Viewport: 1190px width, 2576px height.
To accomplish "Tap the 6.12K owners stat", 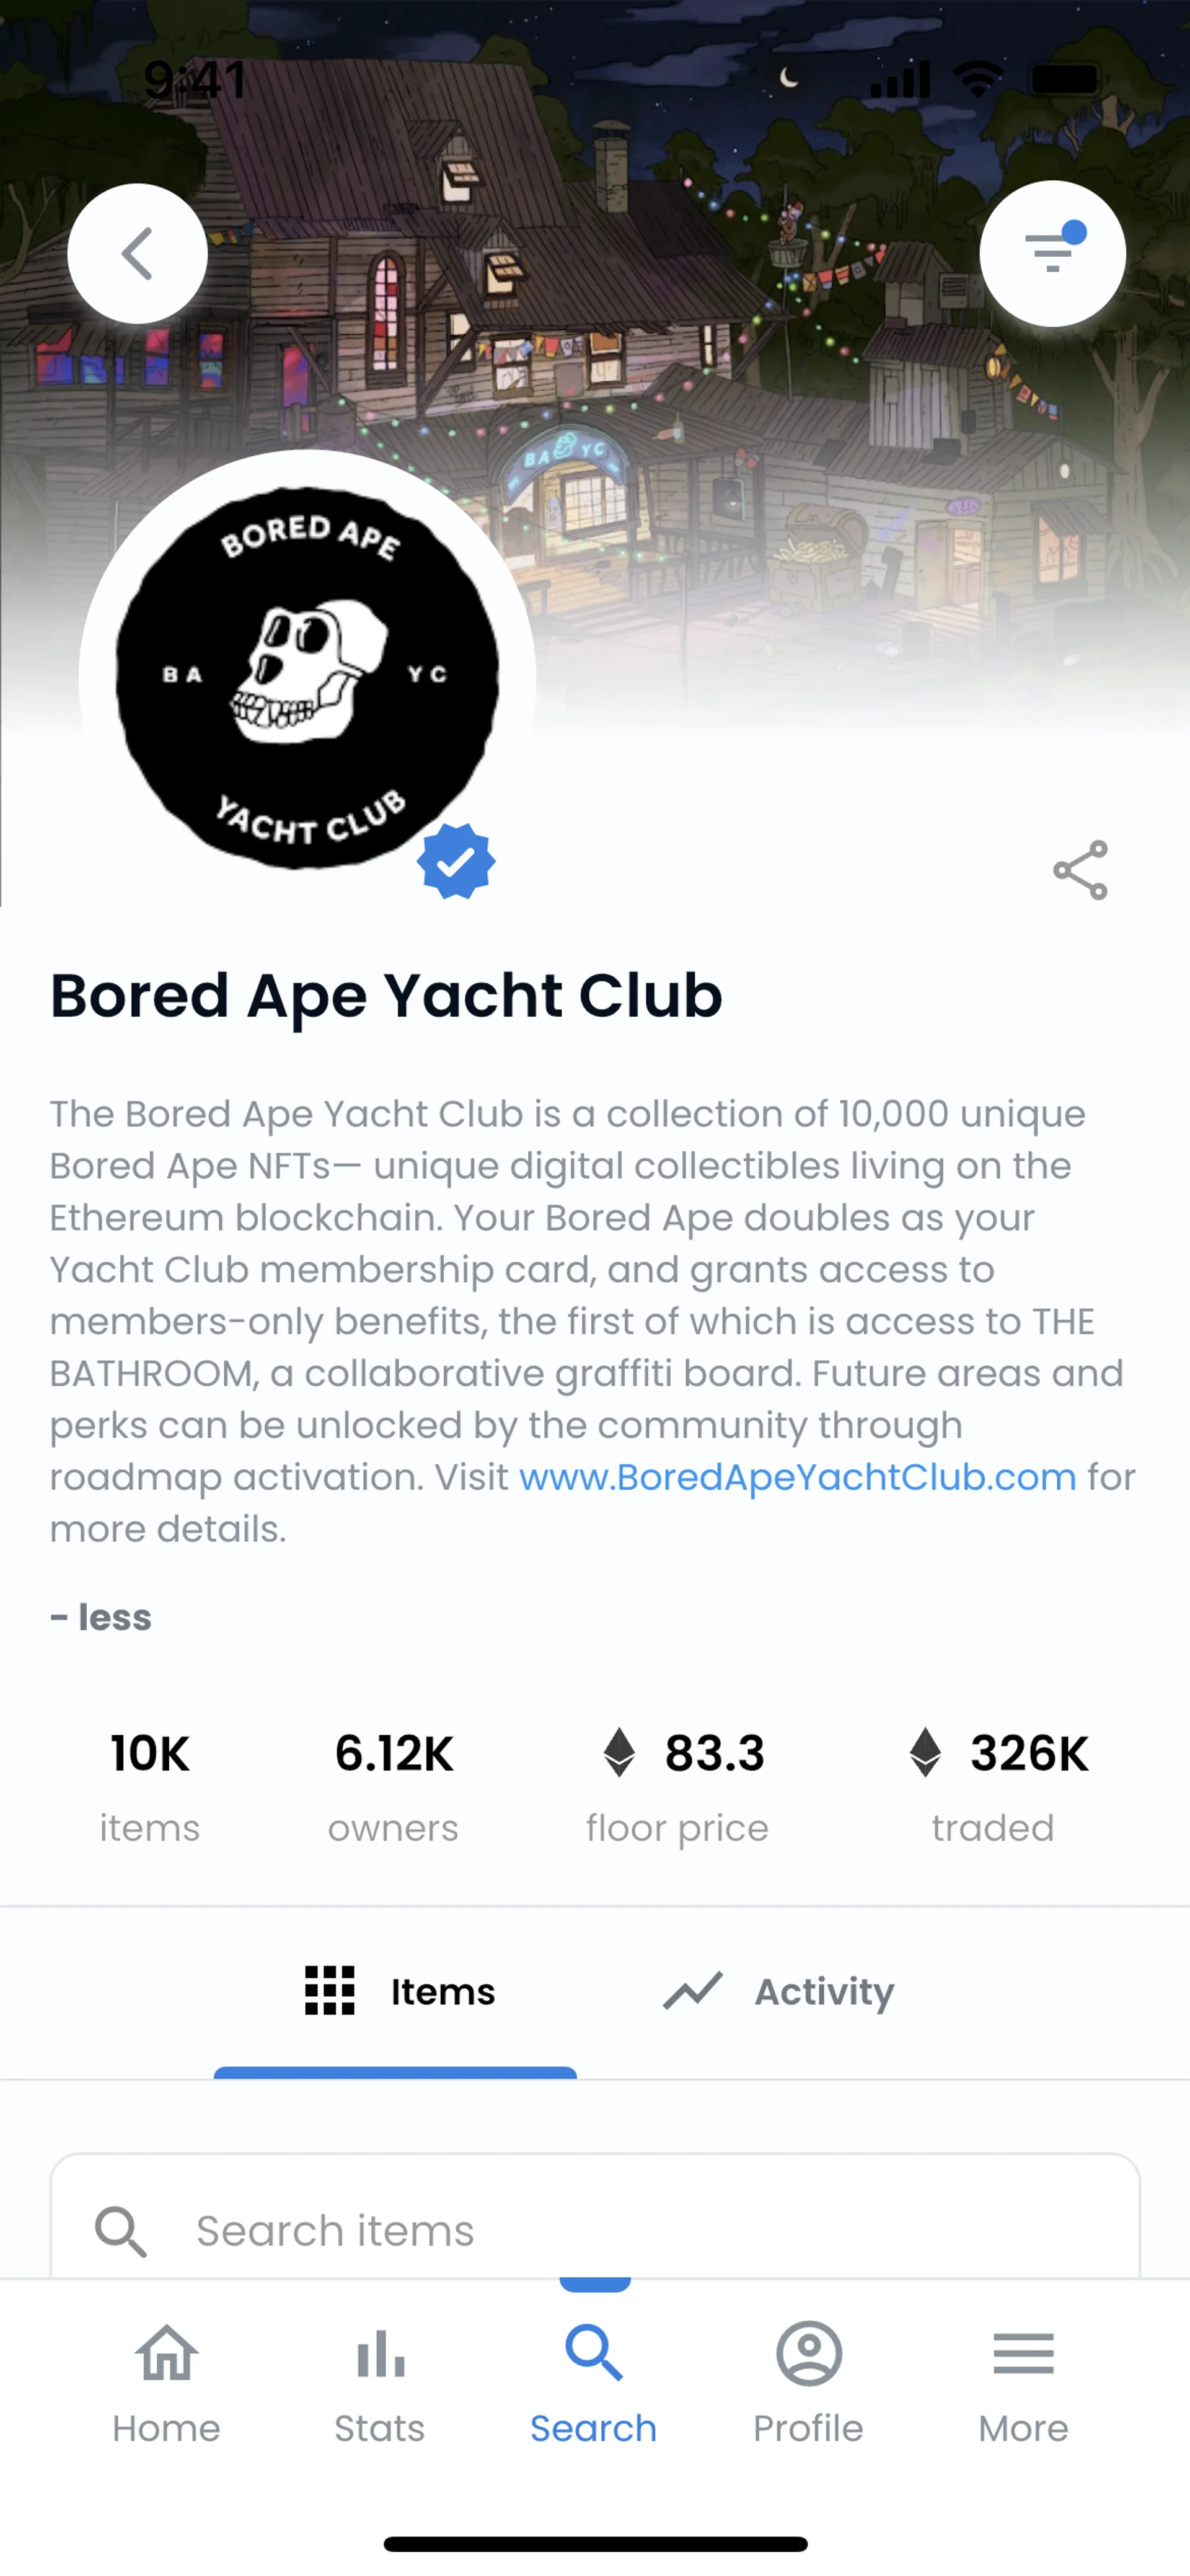I will tap(393, 1785).
